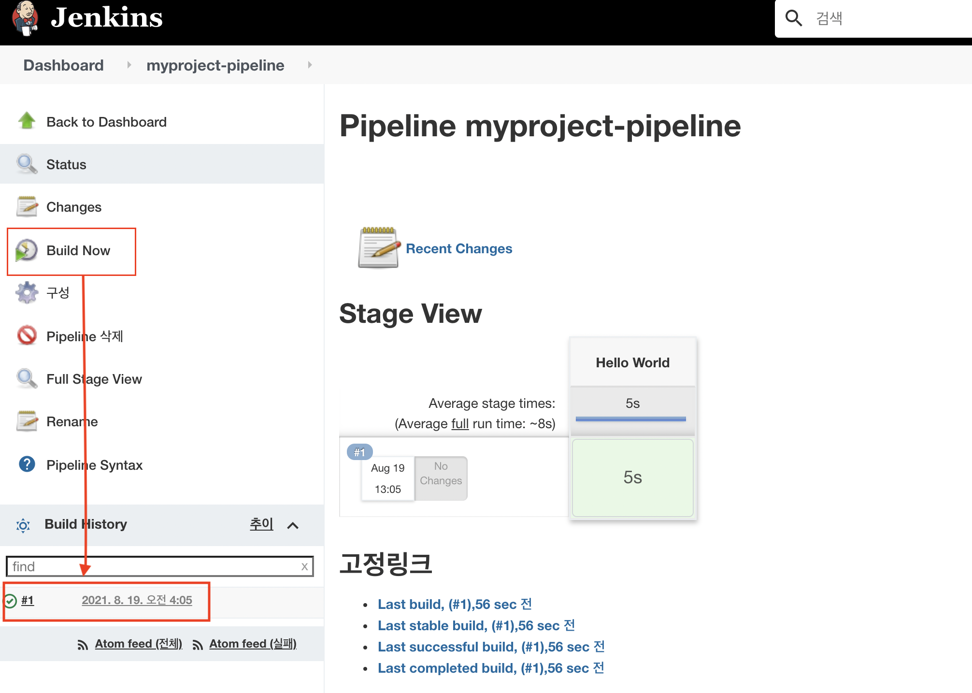The image size is (972, 693).
Task: Open build #1 in Build History
Action: coord(28,600)
